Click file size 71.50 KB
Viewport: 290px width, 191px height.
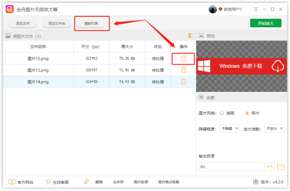(x=127, y=70)
